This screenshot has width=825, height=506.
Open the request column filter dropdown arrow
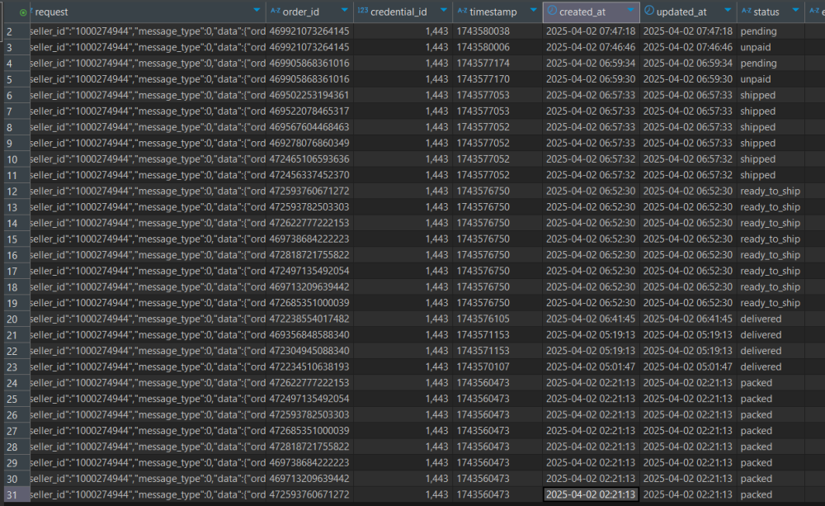[257, 12]
